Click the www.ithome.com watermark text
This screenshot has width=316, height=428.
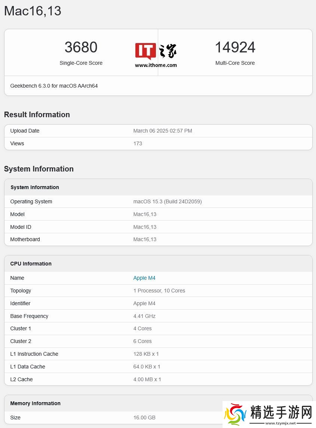156,65
